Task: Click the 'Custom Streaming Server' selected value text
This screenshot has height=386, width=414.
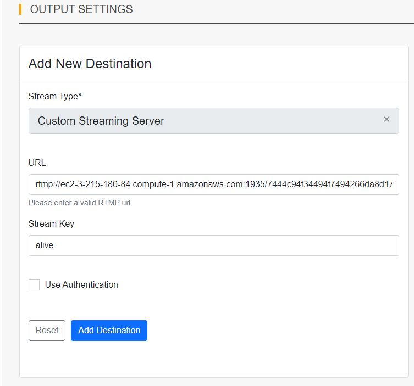Action: click(x=101, y=121)
